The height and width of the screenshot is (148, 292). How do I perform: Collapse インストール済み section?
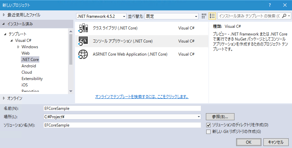(4, 24)
